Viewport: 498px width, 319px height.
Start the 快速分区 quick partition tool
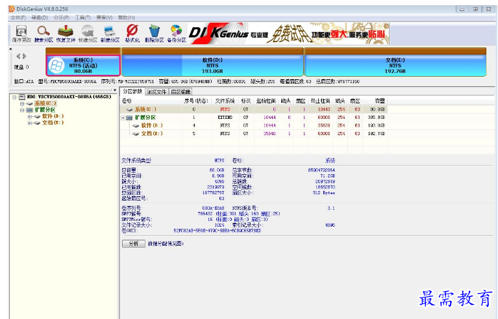click(88, 34)
